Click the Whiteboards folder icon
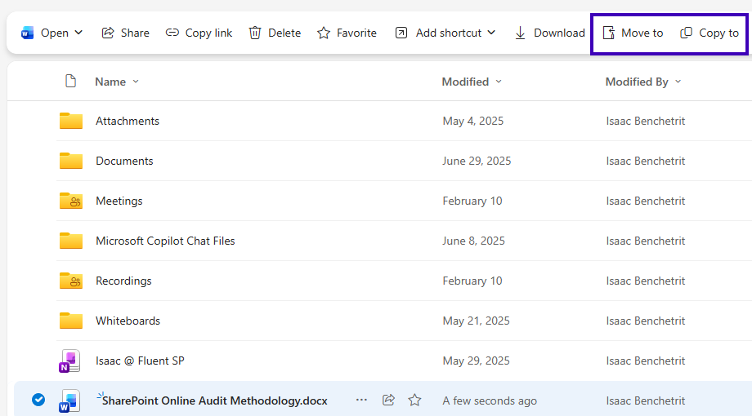 click(x=71, y=321)
